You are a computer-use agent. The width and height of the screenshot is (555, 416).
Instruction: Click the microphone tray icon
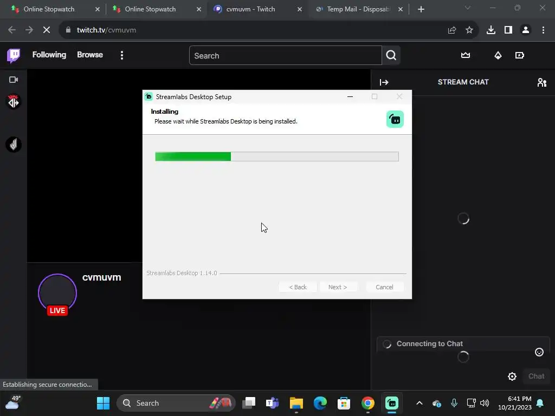click(454, 403)
